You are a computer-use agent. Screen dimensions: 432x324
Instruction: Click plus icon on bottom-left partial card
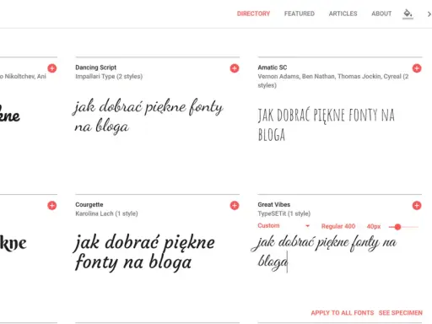click(51, 206)
